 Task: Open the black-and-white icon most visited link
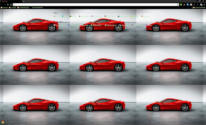[x=136, y=25]
